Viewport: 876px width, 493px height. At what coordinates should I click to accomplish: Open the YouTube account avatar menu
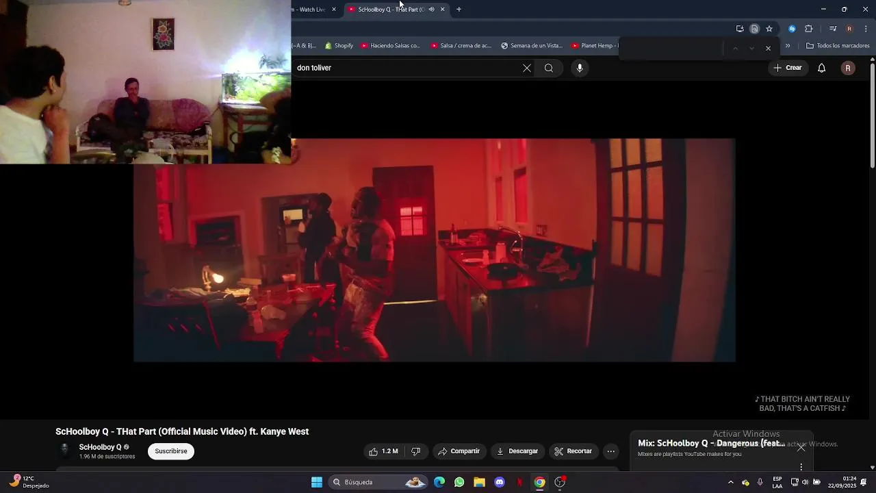[848, 68]
